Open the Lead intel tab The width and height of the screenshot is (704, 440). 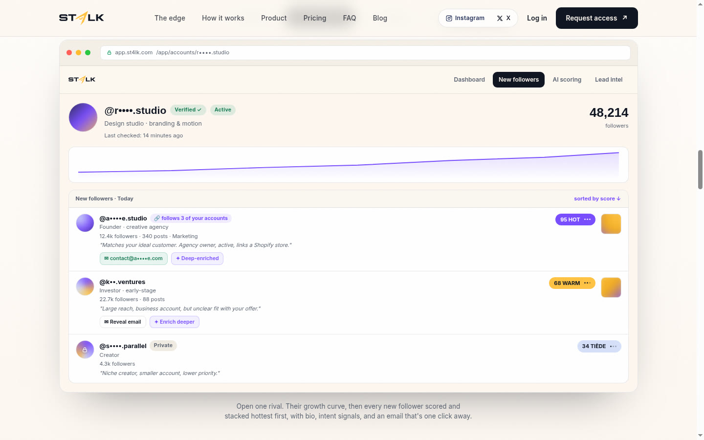(609, 80)
